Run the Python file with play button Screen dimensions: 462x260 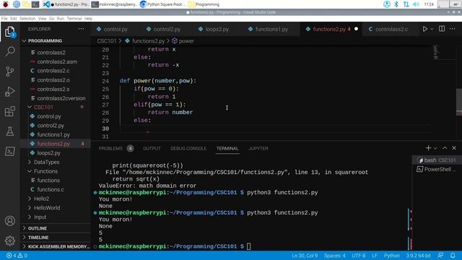(x=425, y=29)
